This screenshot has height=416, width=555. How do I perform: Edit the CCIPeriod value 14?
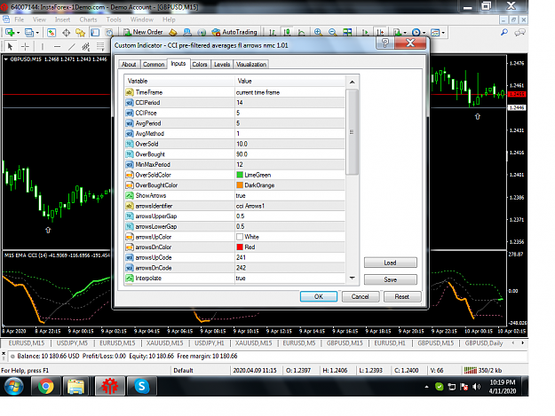tap(289, 103)
